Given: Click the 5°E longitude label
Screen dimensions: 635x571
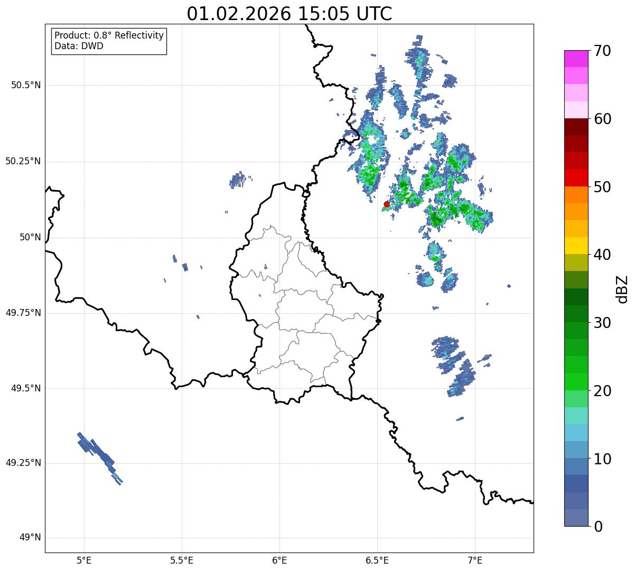Looking at the screenshot, I should pos(84,560).
